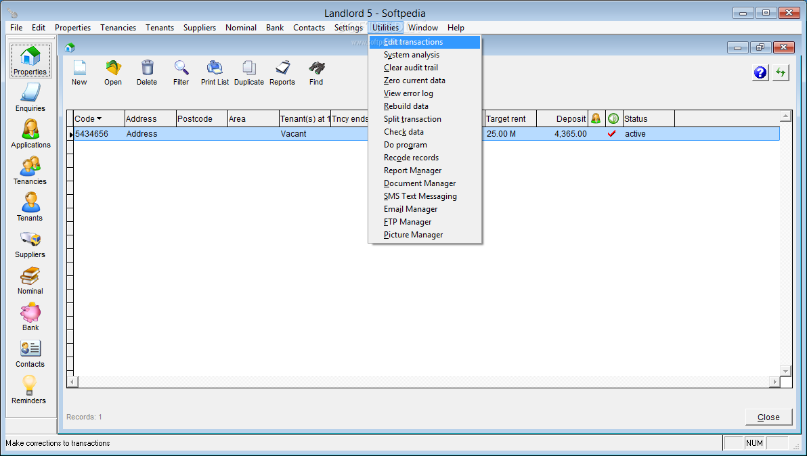This screenshot has width=807, height=456.
Task: Select the 5434656 code cell
Action: pos(100,134)
